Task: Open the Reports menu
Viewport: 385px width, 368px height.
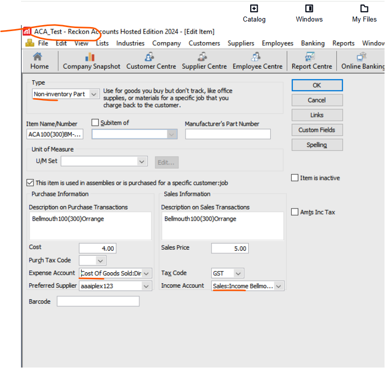Action: 343,43
